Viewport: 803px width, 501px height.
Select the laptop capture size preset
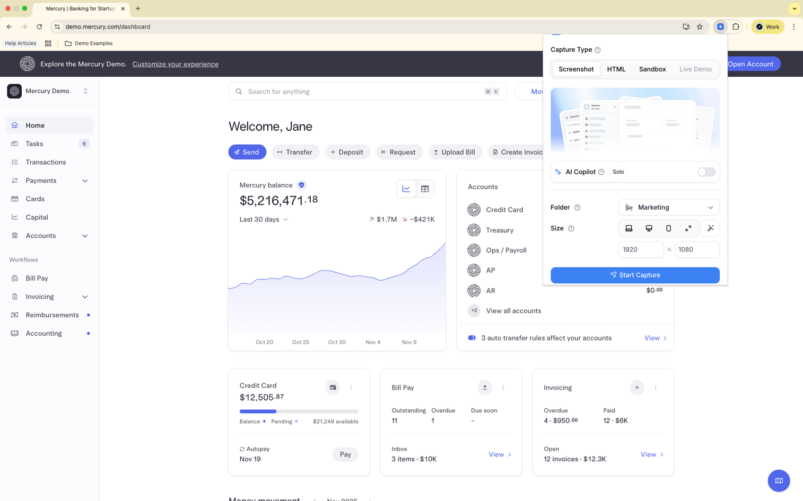629,228
